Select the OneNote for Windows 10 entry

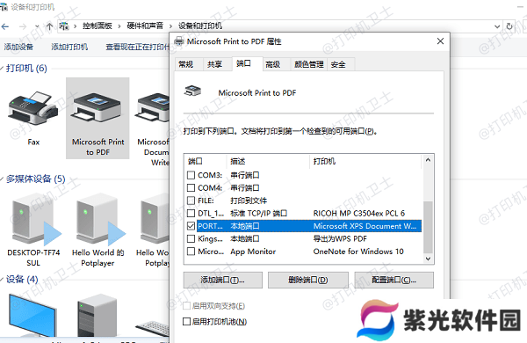click(x=358, y=252)
